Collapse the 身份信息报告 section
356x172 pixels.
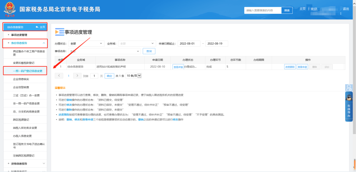pos(44,43)
